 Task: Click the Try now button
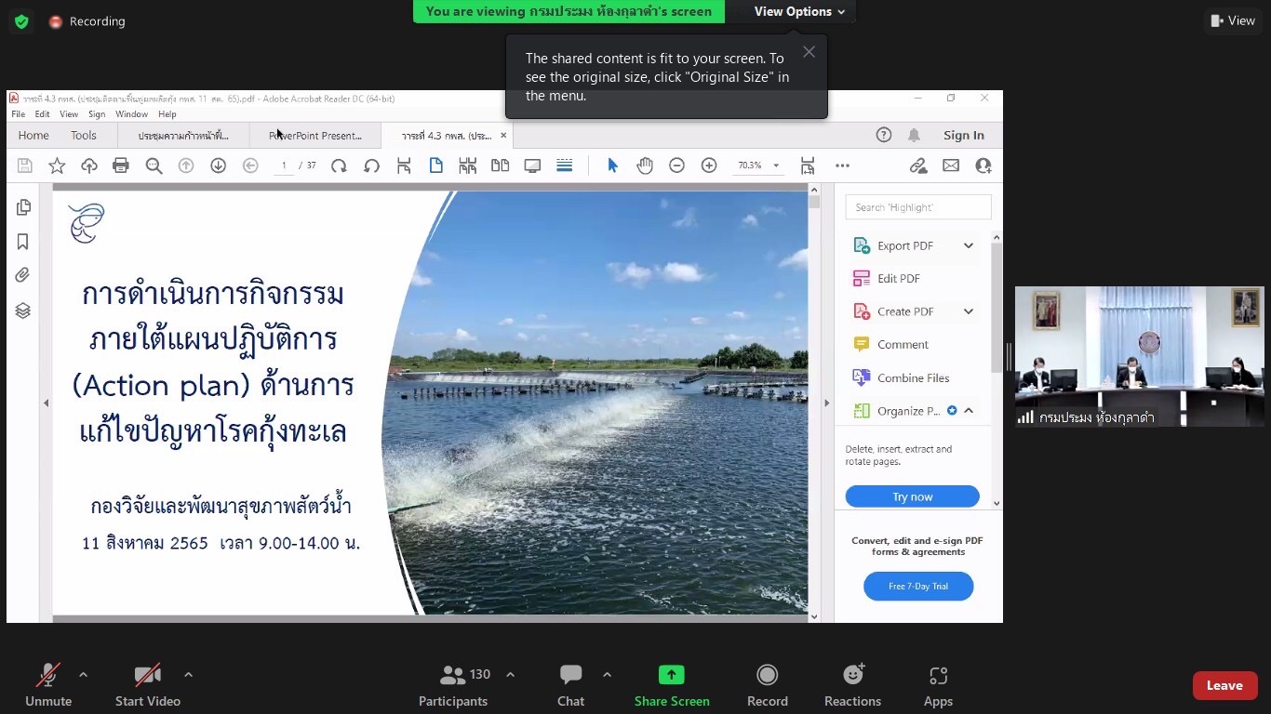click(x=912, y=496)
